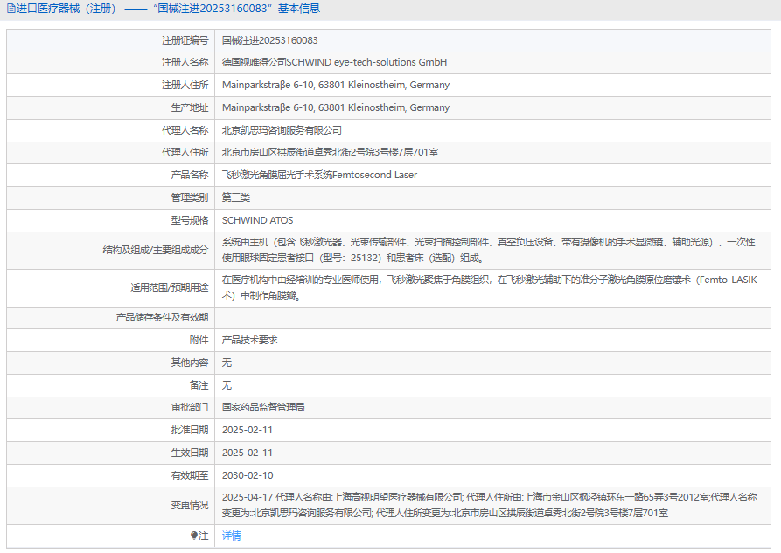Click the 代理人住所 Beijing address value
Viewport: 781px width, 553px height.
330,153
